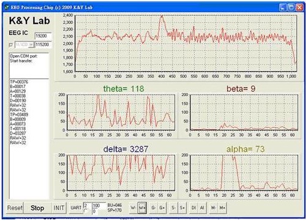
Task: Click the 115200 baud rate field
Action: pos(43,45)
